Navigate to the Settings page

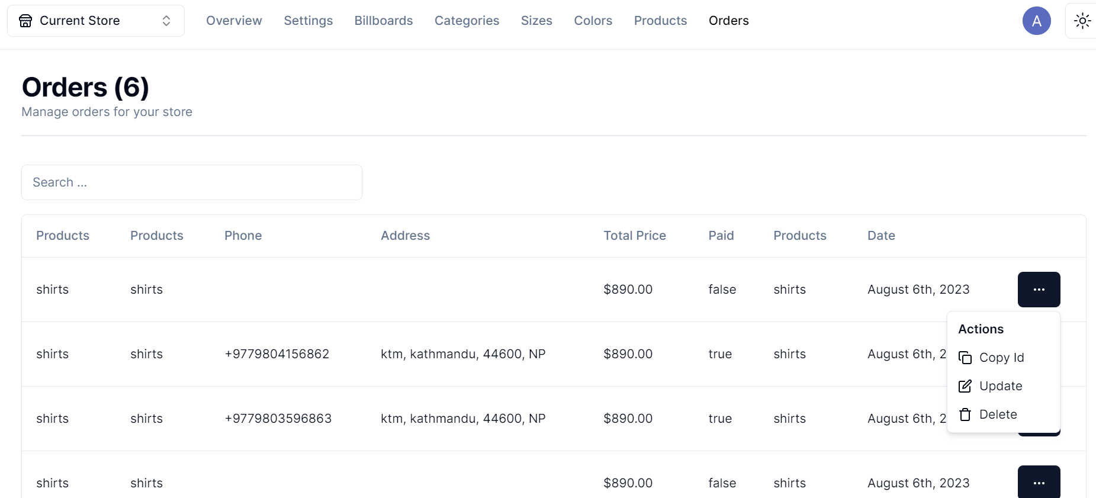click(x=308, y=21)
